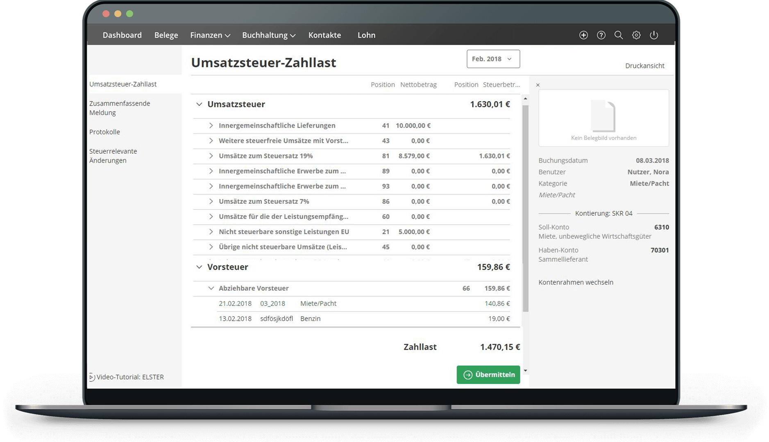Click the 140,86 € tax amount

[x=497, y=304]
